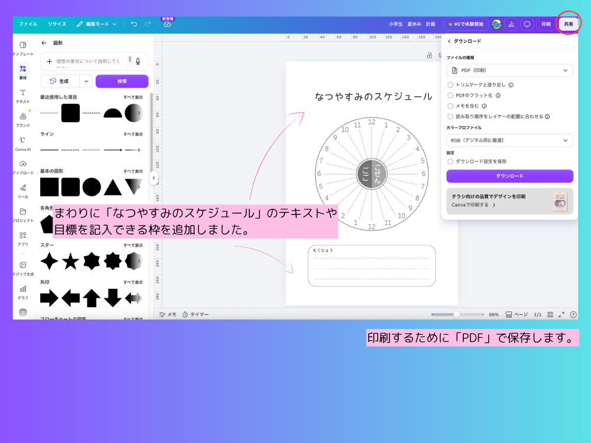591x443 pixels.
Task: Open the PDF（印刷）file type dropdown
Action: tap(509, 70)
